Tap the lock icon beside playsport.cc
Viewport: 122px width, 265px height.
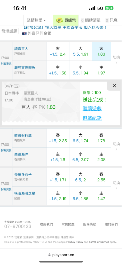point(49,255)
